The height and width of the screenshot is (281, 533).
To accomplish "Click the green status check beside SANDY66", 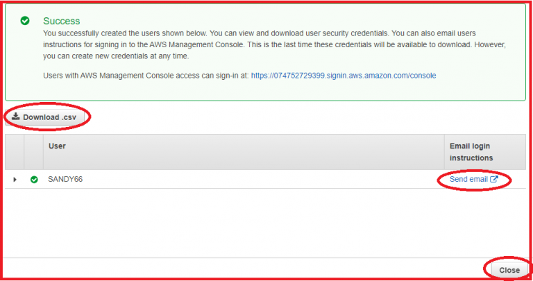I will 34,179.
